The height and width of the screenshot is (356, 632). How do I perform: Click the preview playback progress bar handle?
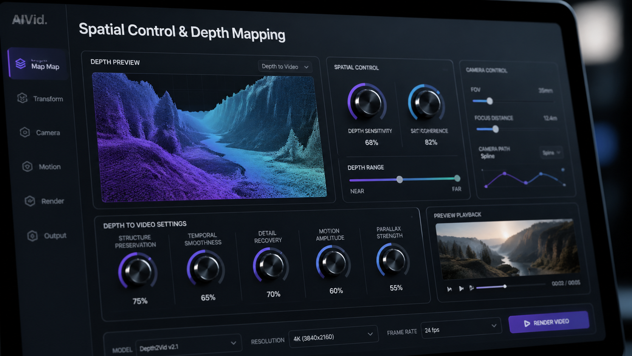[x=505, y=286]
